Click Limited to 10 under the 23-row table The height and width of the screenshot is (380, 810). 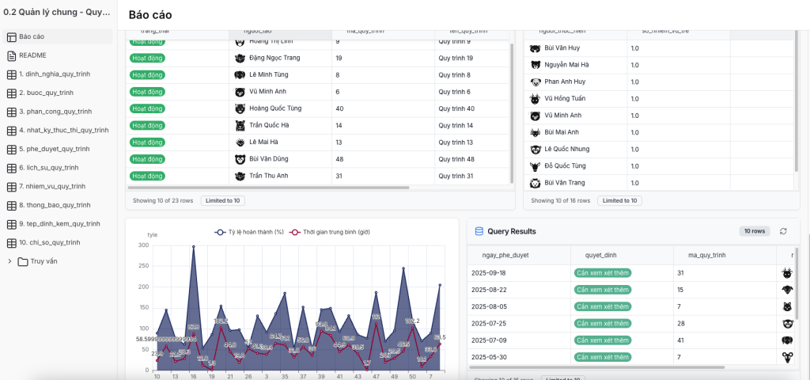click(222, 200)
